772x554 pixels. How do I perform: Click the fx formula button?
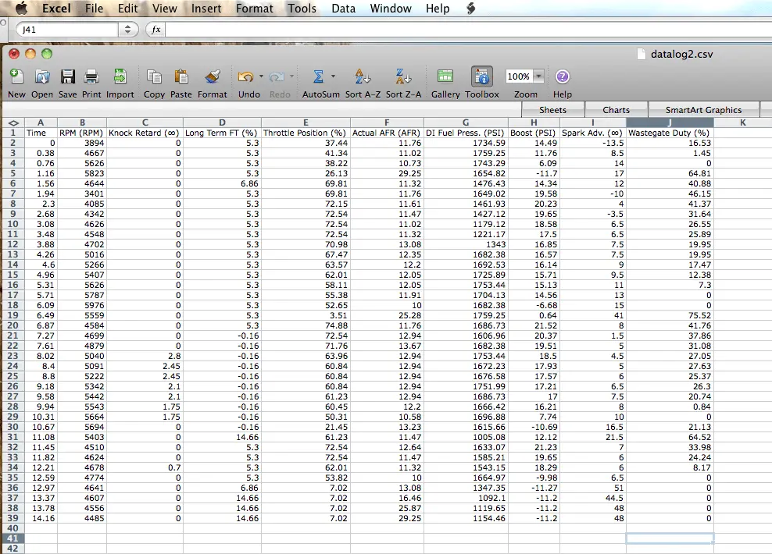click(x=155, y=29)
